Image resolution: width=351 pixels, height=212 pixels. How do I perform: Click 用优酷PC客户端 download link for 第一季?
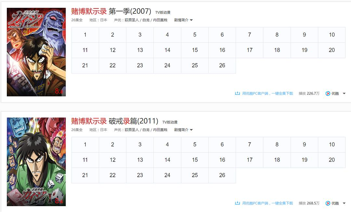pyautogui.click(x=267, y=93)
